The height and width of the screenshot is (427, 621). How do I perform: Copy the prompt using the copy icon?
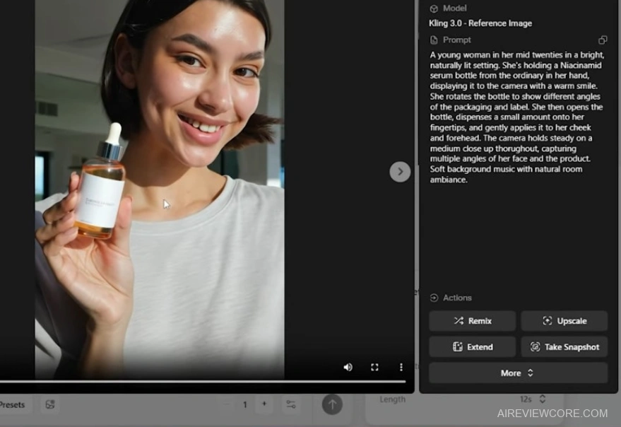603,40
